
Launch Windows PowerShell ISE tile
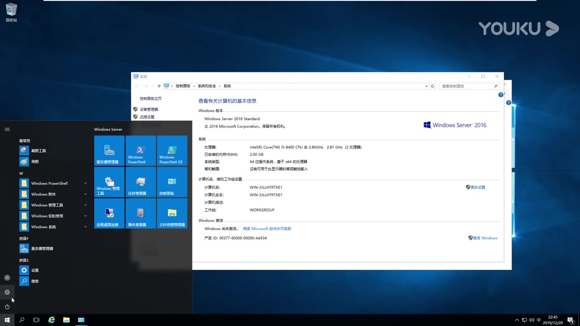[172, 151]
